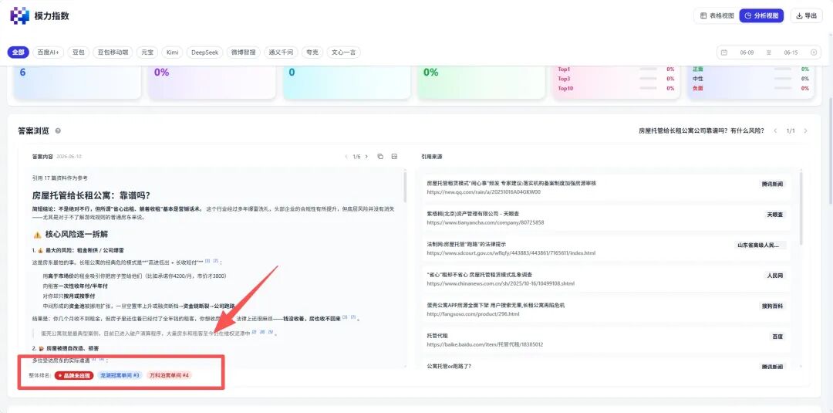Image resolution: width=833 pixels, height=413 pixels.
Task: Click the help icon beside 答案浏览
Action: point(57,130)
